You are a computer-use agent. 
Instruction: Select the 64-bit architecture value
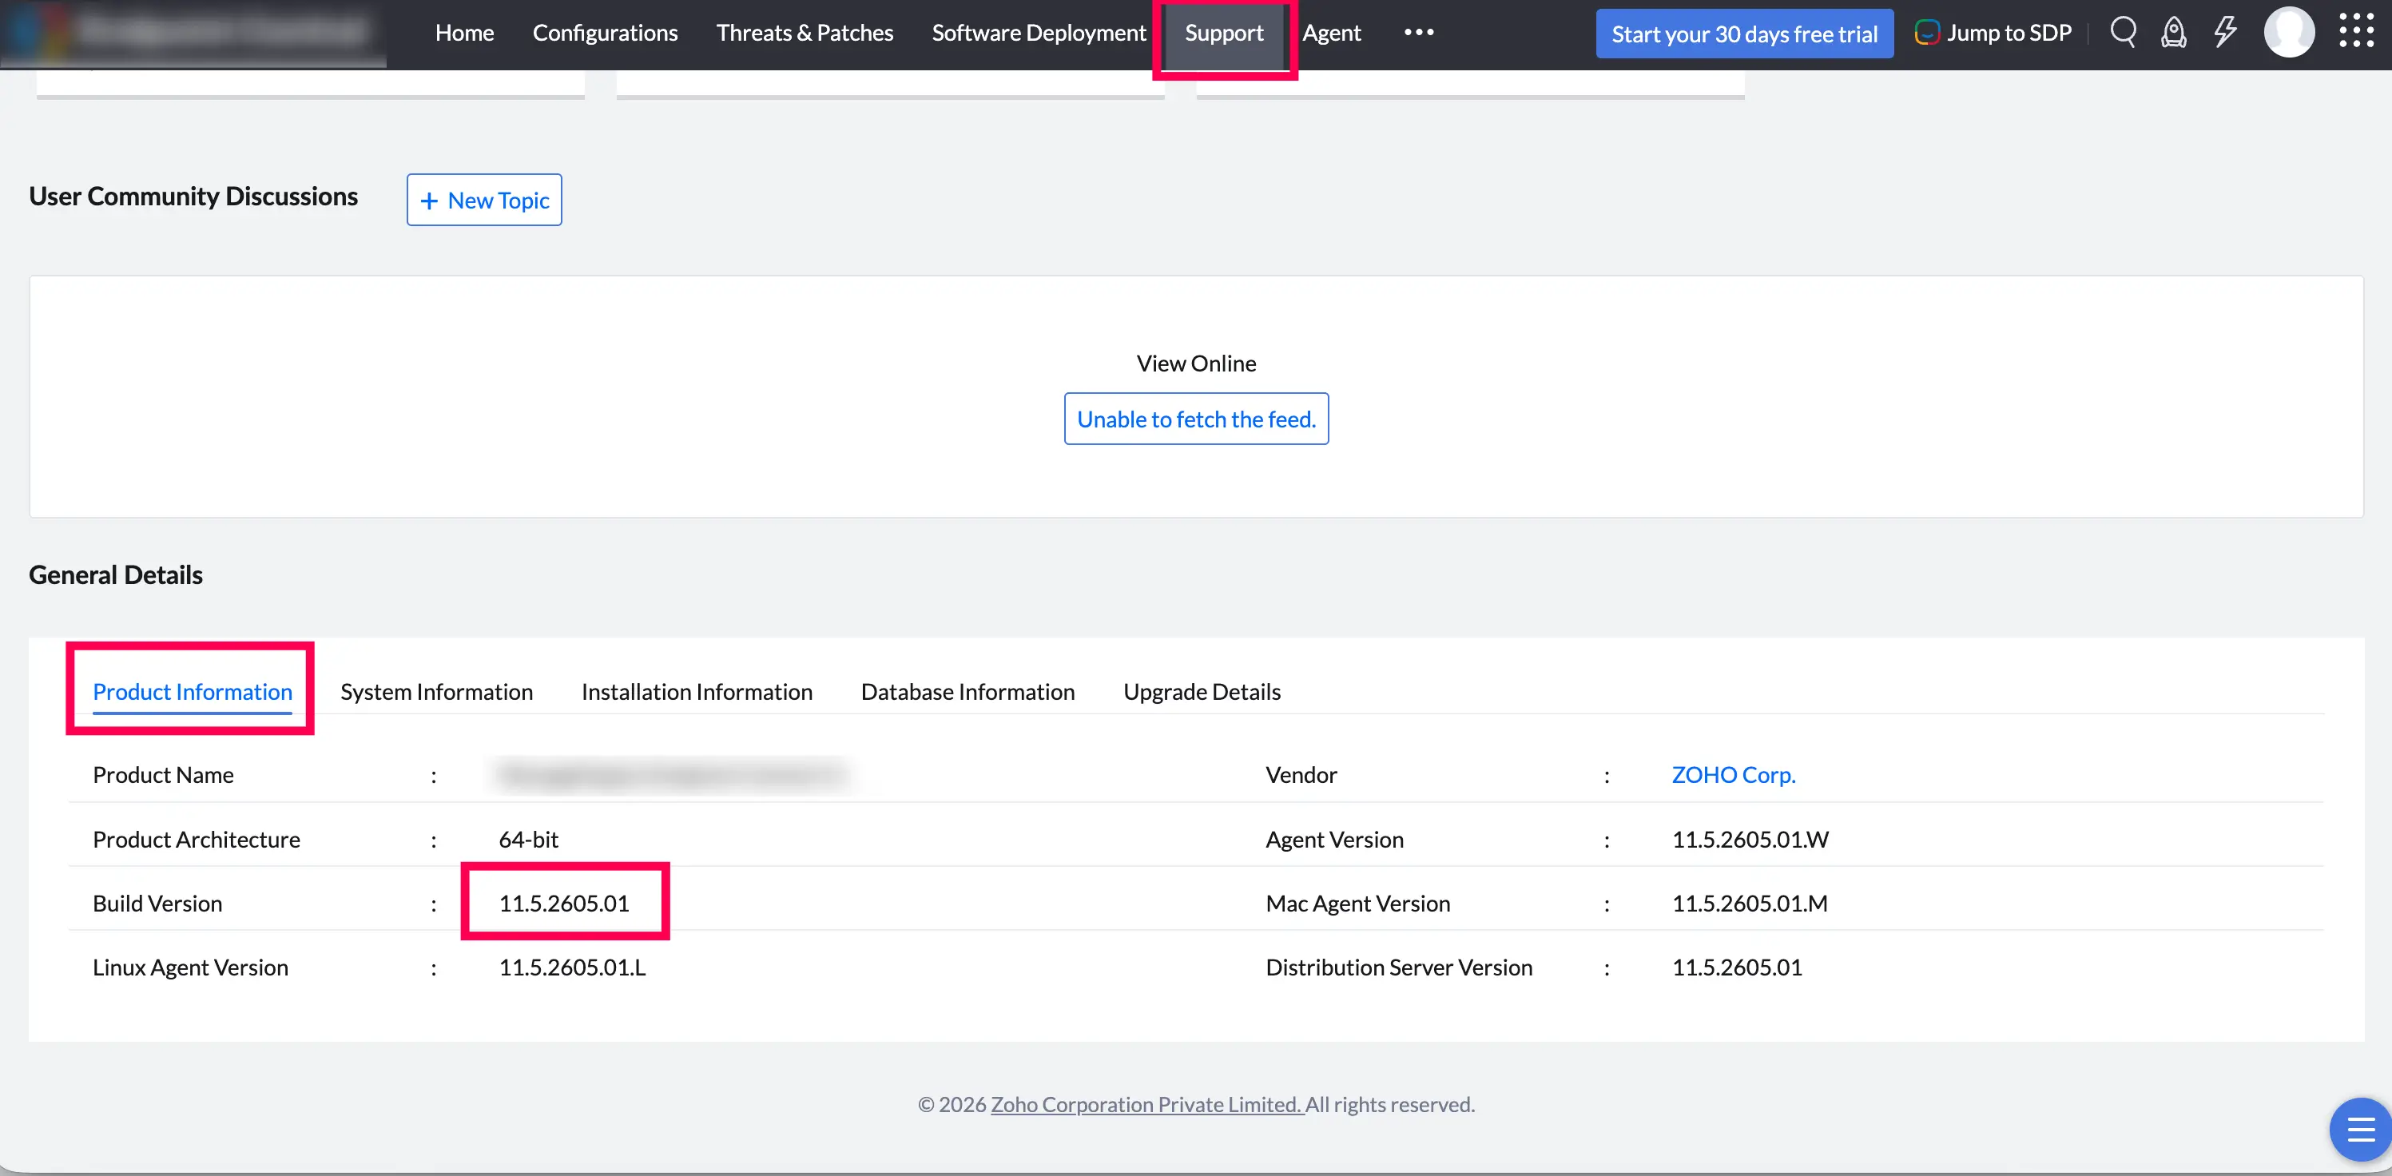point(528,840)
